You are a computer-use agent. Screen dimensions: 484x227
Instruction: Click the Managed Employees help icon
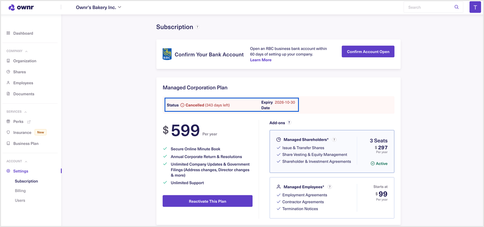(x=330, y=187)
